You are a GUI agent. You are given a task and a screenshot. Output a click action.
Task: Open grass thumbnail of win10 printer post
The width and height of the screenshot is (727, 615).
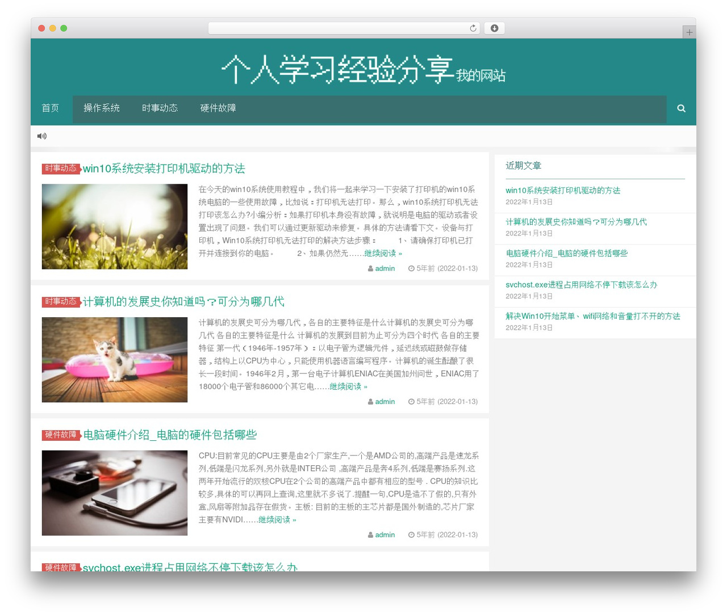pos(115,226)
